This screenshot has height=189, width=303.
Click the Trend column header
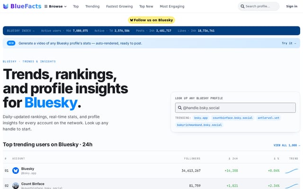294,159
